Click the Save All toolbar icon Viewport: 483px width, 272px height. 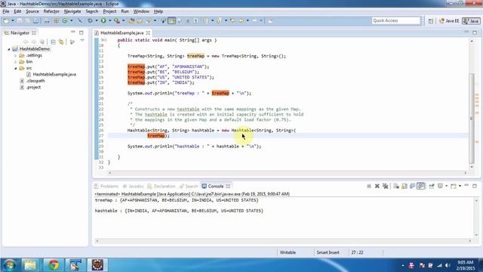pyautogui.click(x=27, y=20)
